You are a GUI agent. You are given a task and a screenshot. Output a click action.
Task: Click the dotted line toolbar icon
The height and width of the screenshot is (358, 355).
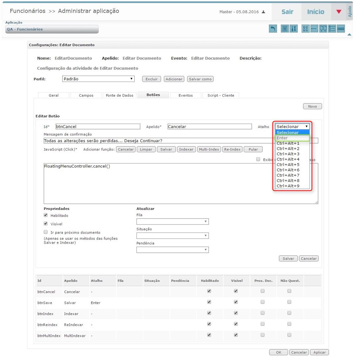pyautogui.click(x=314, y=29)
